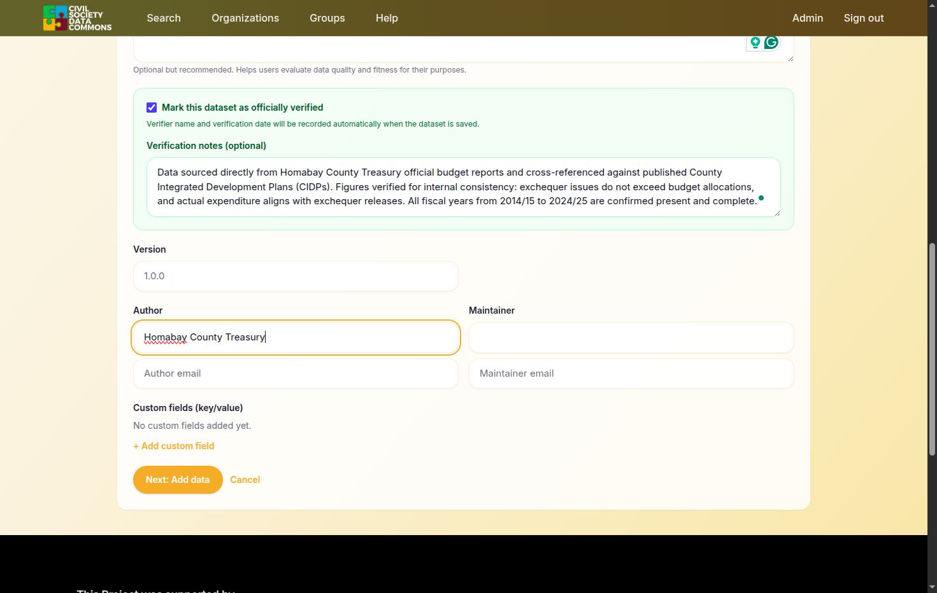
Task: Open the Admin link
Action: click(808, 18)
